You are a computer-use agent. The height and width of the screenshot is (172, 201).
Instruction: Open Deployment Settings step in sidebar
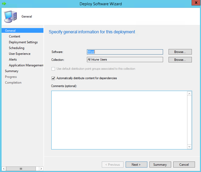(x=23, y=42)
